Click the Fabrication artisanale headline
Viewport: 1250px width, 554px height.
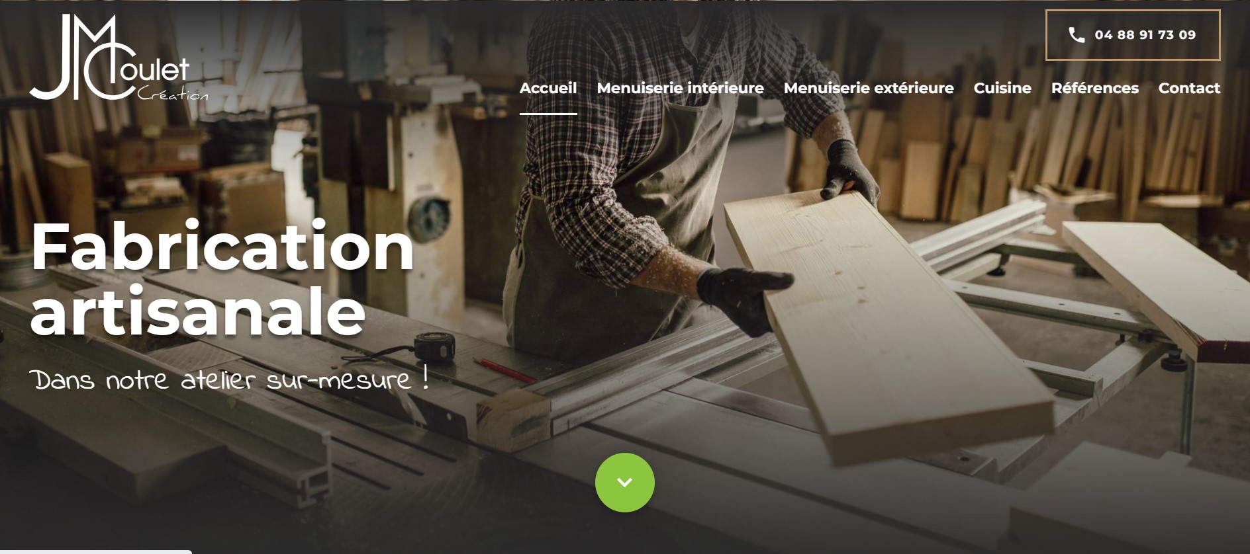point(222,279)
